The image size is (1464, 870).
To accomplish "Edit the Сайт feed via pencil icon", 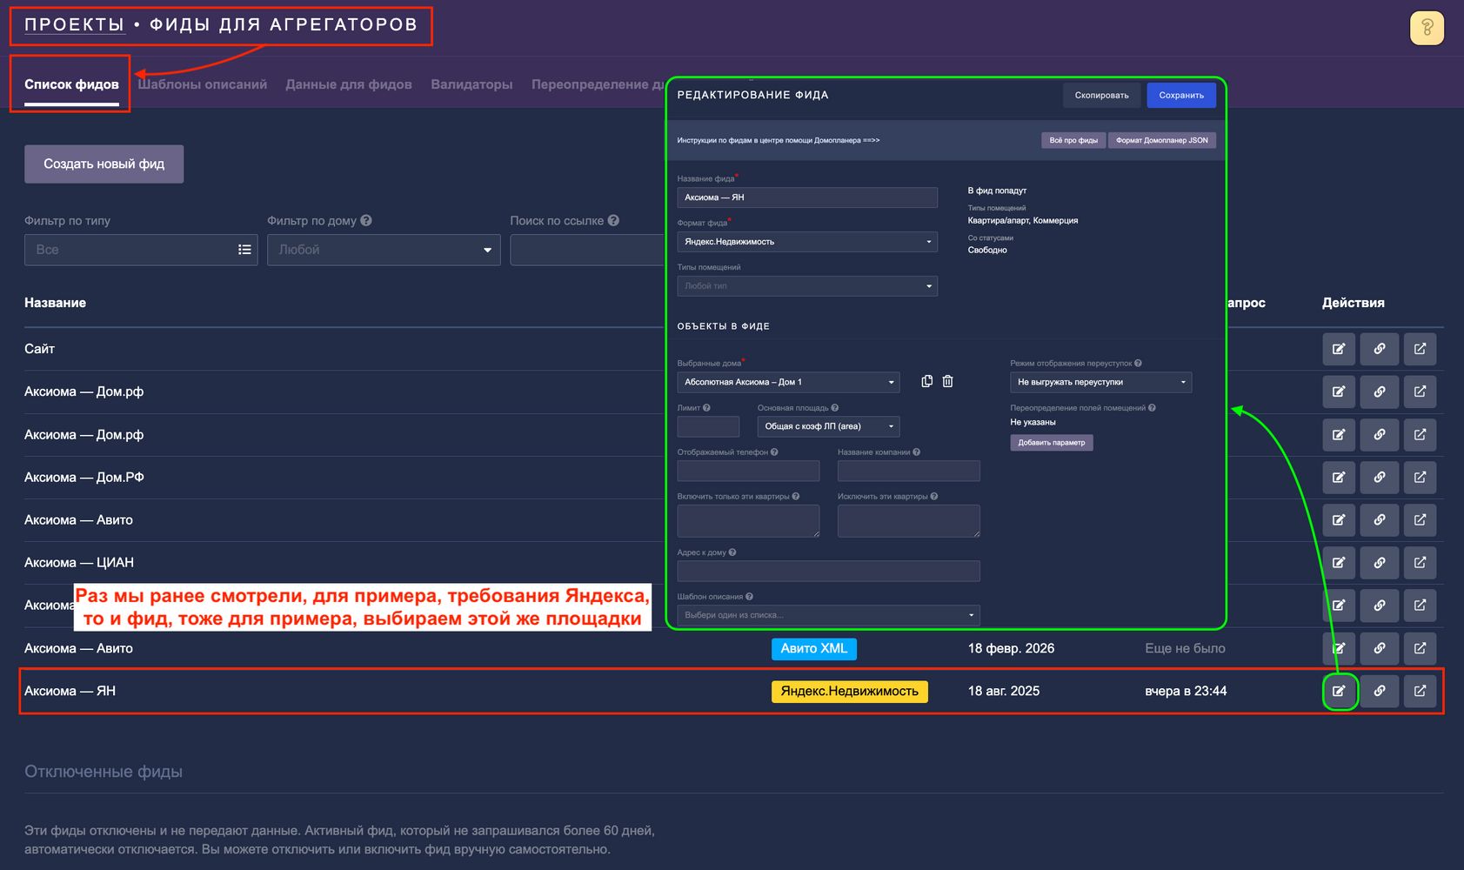I will pos(1339,349).
